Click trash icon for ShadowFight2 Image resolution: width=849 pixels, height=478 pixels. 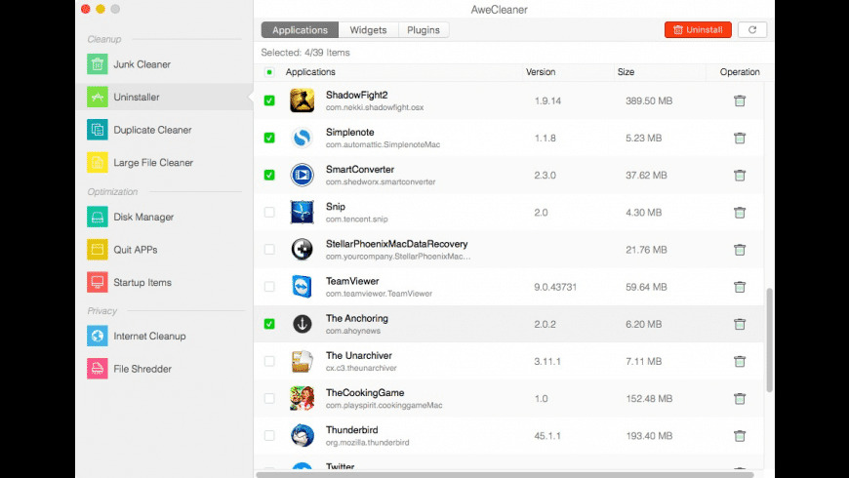740,100
